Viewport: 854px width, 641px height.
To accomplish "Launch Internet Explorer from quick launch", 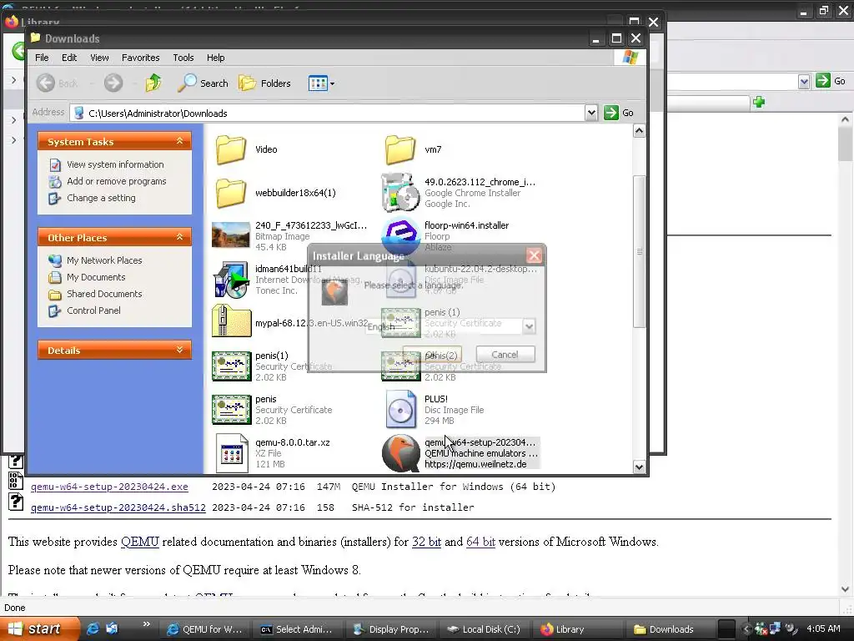I will [93, 628].
